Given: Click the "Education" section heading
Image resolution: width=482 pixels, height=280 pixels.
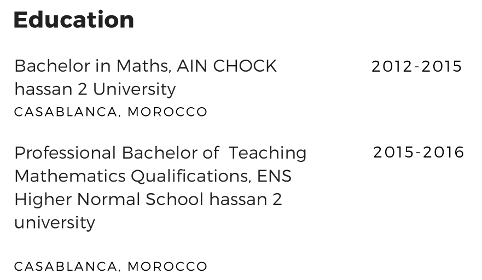Looking at the screenshot, I should point(74,20).
